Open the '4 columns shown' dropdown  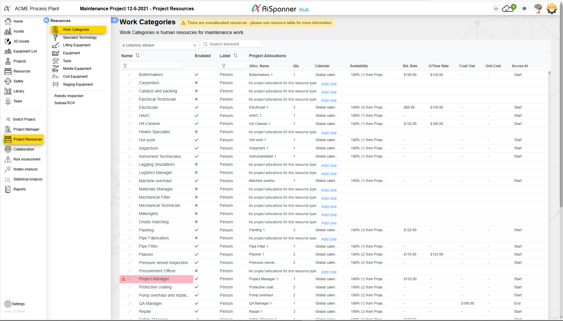pyautogui.click(x=160, y=45)
